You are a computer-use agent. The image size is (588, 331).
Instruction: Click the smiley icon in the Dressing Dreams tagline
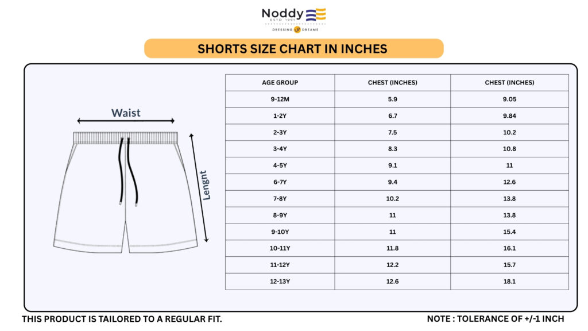click(297, 30)
